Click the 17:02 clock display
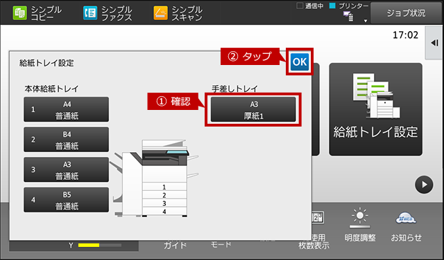Screen dimensions: 444x260 [x=405, y=35]
